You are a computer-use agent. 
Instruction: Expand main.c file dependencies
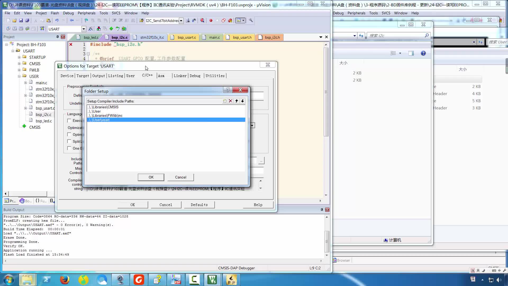[x=25, y=83]
